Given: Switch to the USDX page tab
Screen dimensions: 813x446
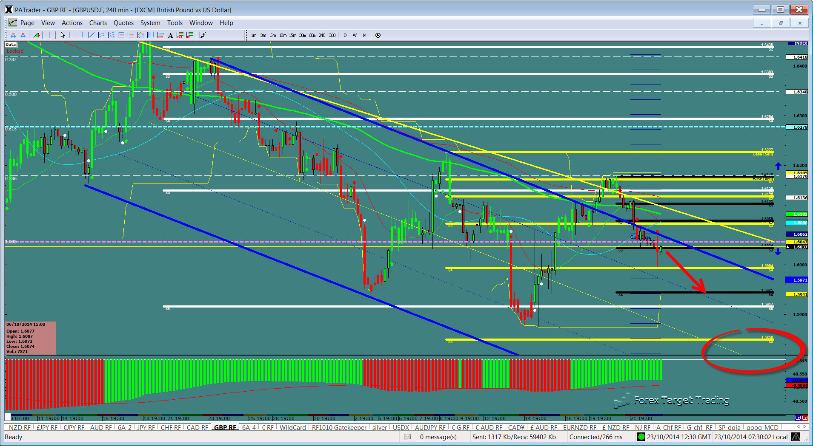Looking at the screenshot, I should [401, 427].
